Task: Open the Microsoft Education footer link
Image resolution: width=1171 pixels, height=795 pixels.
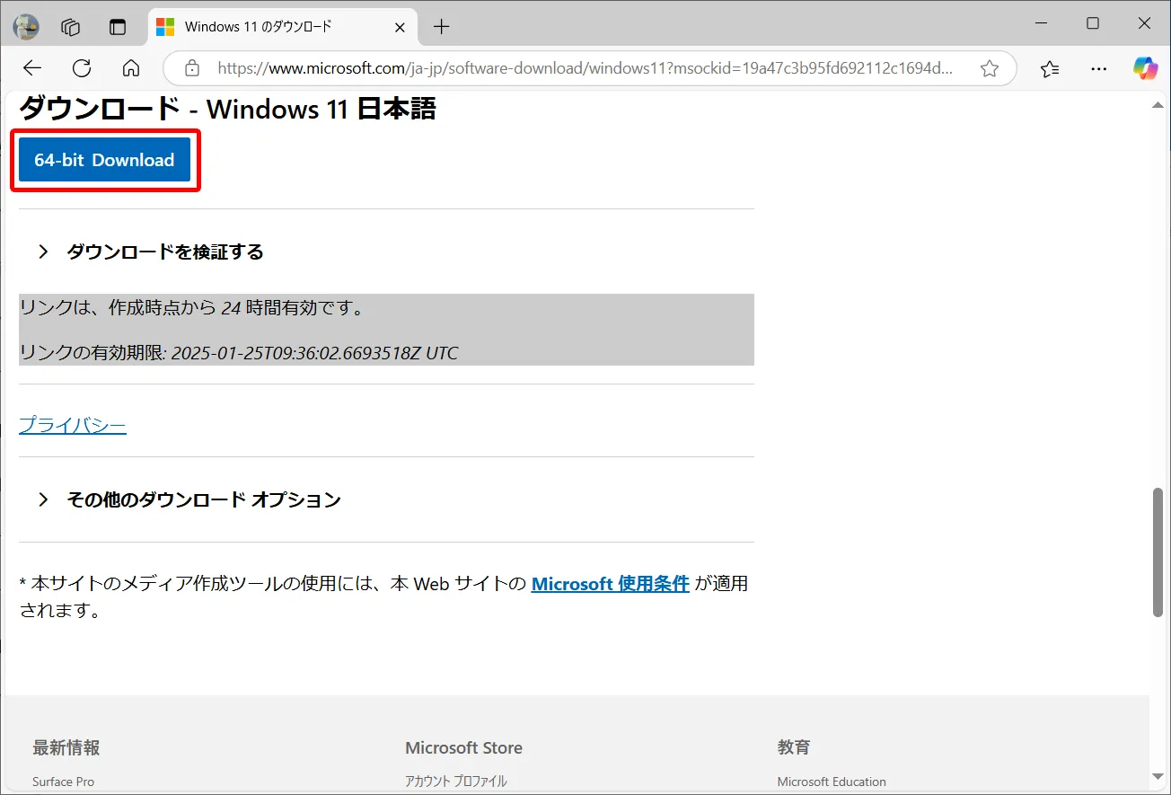Action: (x=832, y=782)
